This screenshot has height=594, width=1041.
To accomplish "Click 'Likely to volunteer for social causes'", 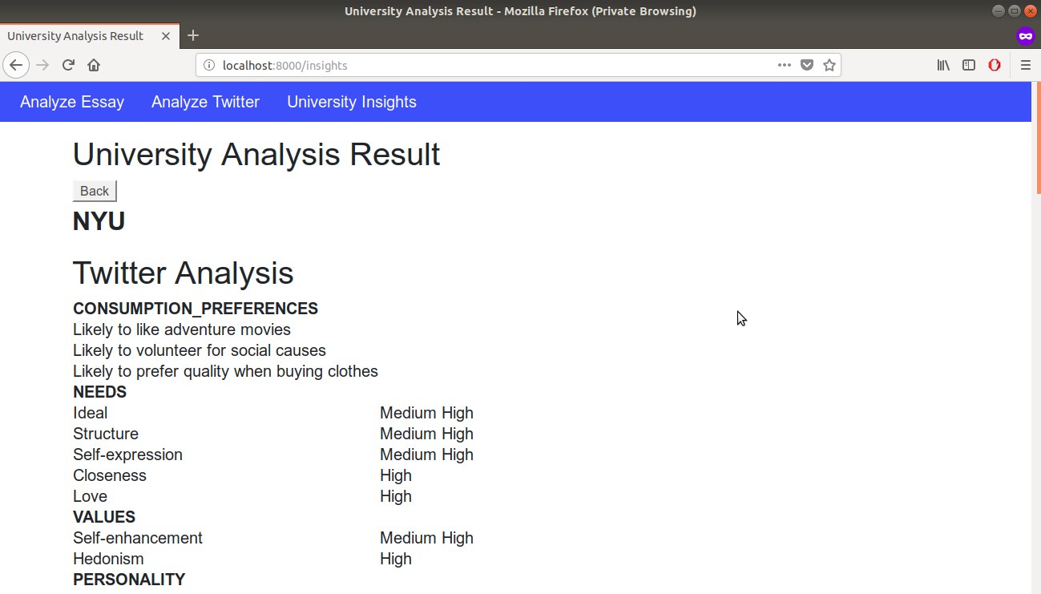I will [200, 350].
